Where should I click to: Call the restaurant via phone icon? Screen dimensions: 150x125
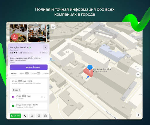tap(25, 116)
